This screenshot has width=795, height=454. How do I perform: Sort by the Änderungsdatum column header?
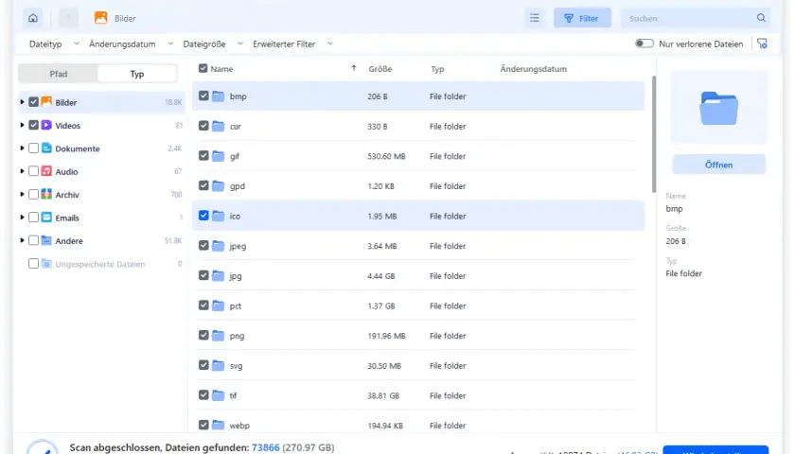click(534, 69)
